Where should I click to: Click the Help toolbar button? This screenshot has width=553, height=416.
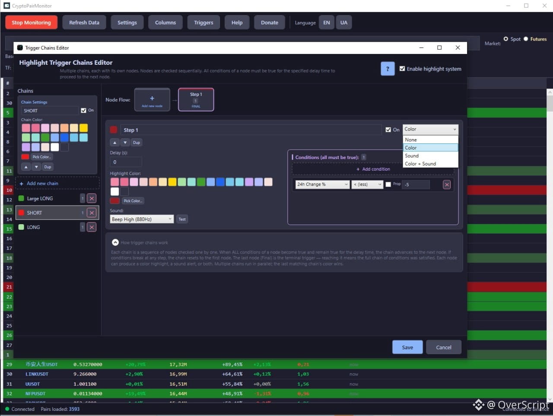tap(237, 22)
